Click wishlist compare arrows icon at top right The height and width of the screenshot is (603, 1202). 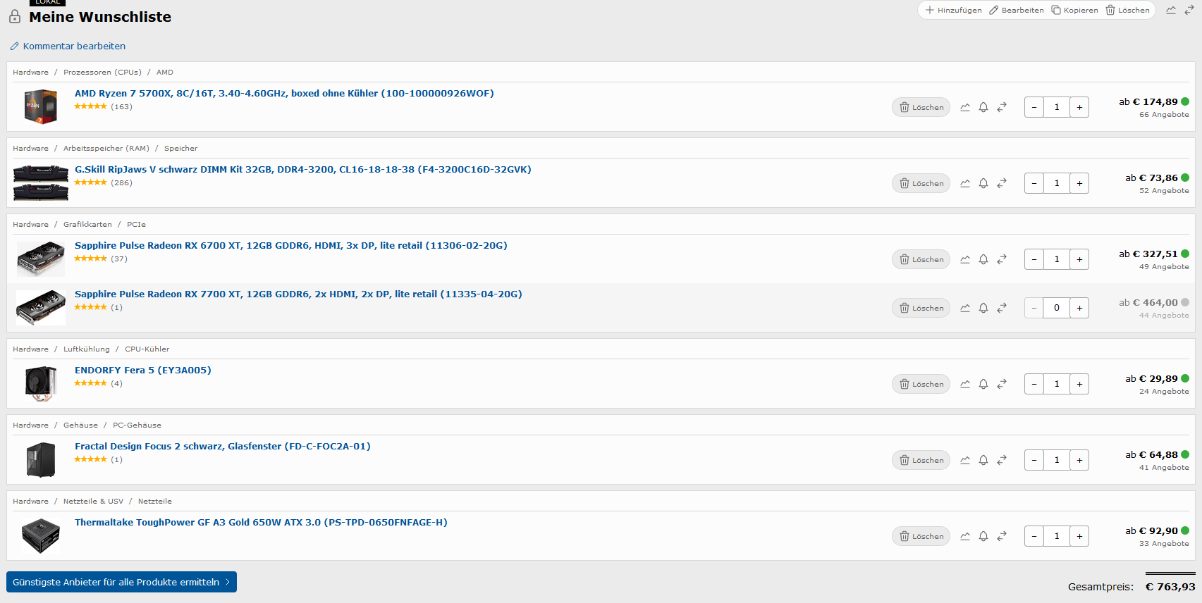tap(1189, 10)
